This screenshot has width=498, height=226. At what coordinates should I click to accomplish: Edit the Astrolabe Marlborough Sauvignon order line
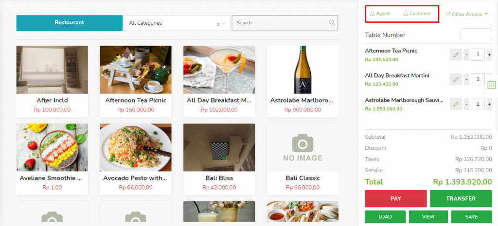[456, 104]
